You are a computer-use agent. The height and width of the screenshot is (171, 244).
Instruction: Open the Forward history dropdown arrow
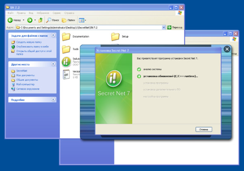35,20
